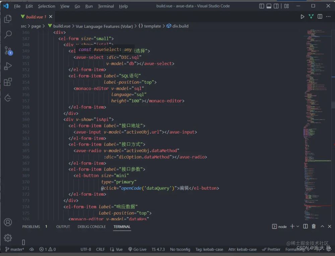Open the Manage settings gear icon
Screen dimensions: 335x256
[8, 238]
